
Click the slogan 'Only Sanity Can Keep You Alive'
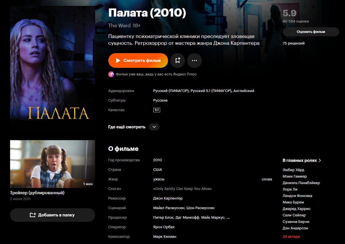(x=182, y=189)
